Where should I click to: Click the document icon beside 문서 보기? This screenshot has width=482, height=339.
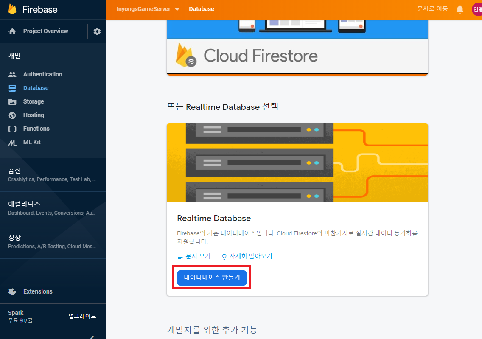pos(180,256)
